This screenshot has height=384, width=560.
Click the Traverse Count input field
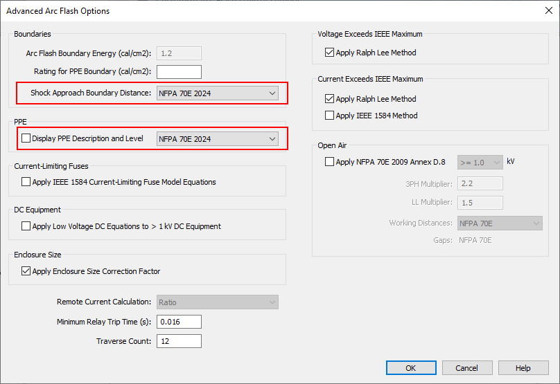pos(179,341)
